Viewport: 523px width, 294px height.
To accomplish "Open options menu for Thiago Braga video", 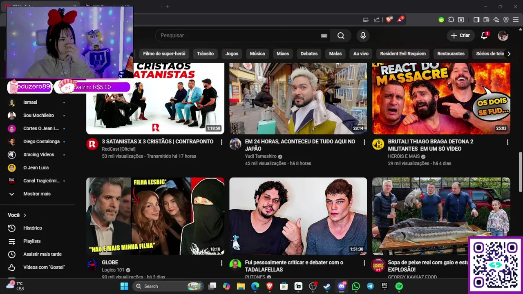I will (507, 142).
